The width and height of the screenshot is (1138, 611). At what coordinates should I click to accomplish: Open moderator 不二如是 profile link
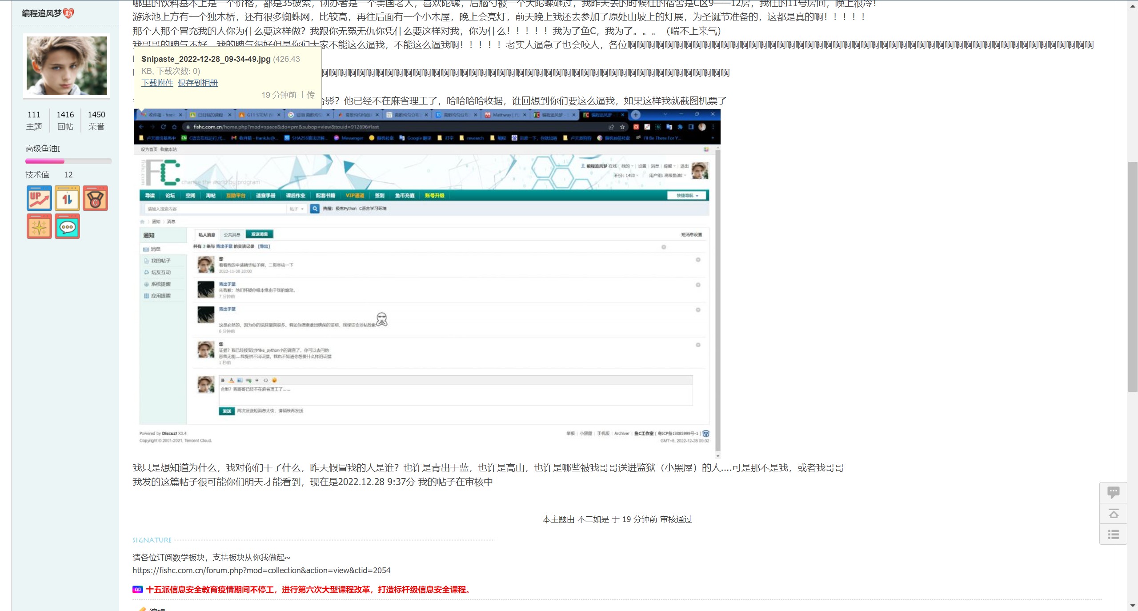click(x=593, y=519)
